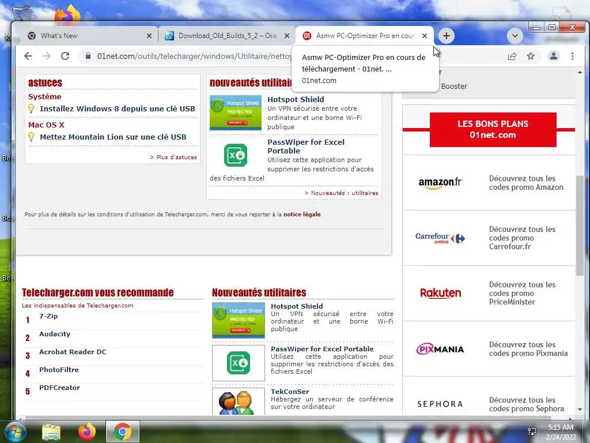Open the Chrome three-dot menu
This screenshot has height=443, width=590.
pyautogui.click(x=572, y=56)
